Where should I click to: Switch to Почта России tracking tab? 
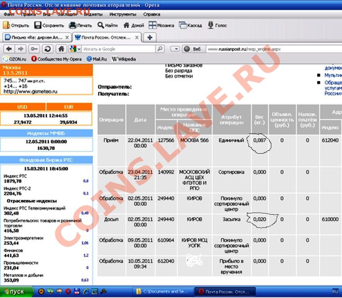coord(106,38)
